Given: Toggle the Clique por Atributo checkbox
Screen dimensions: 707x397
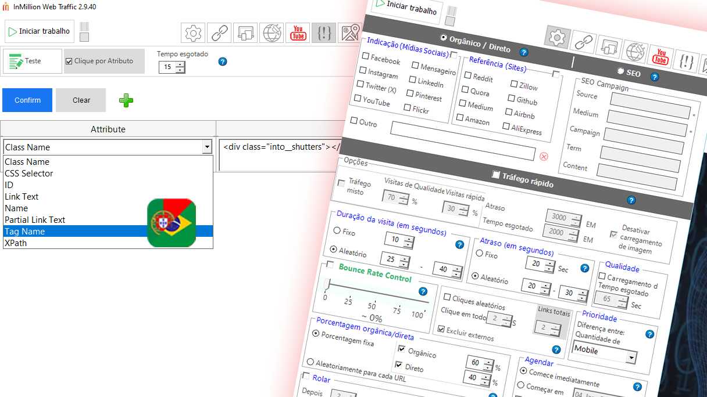Looking at the screenshot, I should (x=69, y=61).
